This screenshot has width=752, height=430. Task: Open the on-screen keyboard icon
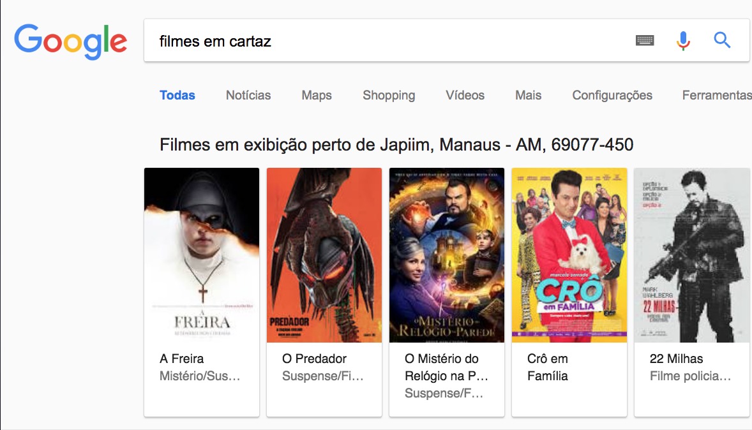pos(645,40)
